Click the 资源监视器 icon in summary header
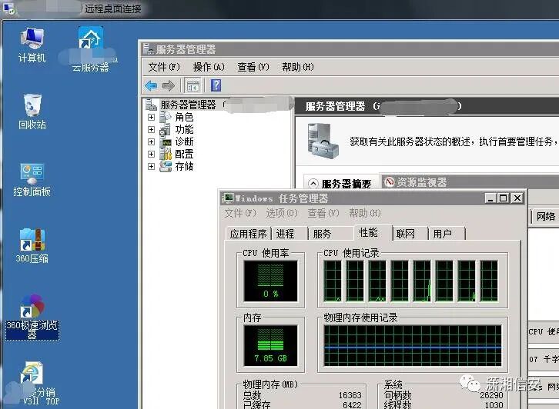 point(389,182)
